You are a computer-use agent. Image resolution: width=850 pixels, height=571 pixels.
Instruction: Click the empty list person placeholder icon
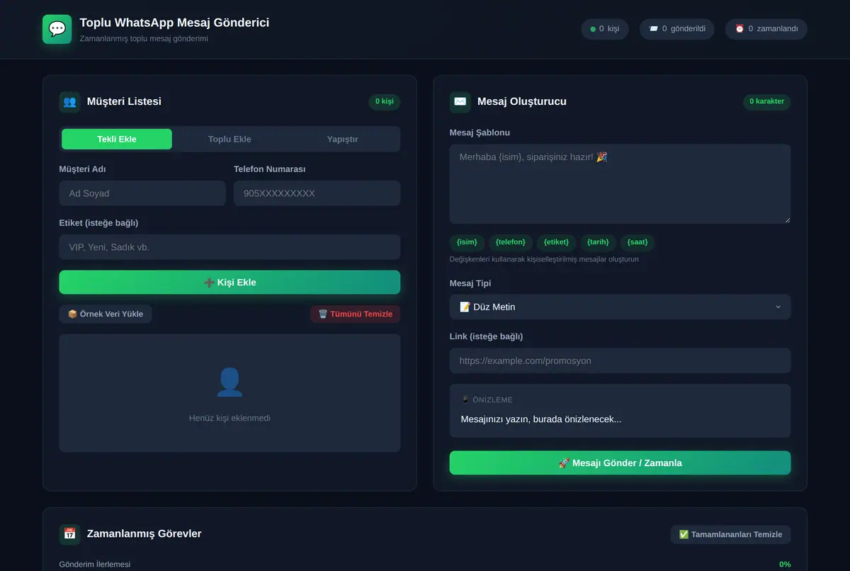229,382
